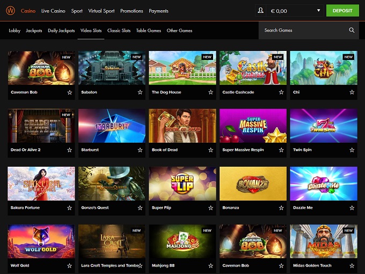The height and width of the screenshot is (274, 365).
Task: Click star next to Wolf Gold
Action: click(69, 265)
